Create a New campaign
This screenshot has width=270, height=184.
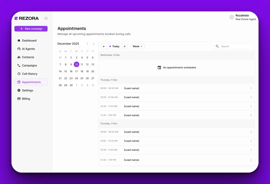31,29
